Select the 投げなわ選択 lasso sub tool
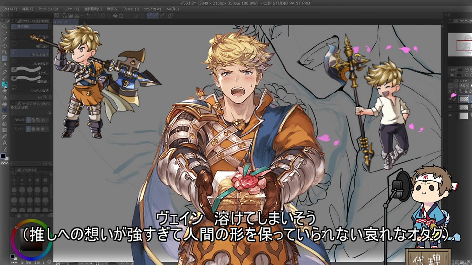Image resolution: width=472 pixels, height=265 pixels. pos(29,53)
